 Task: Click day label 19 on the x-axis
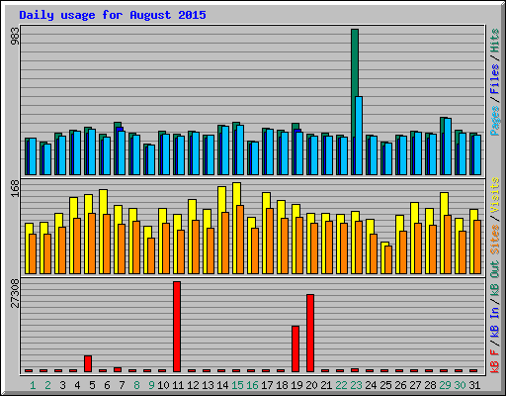click(x=296, y=385)
